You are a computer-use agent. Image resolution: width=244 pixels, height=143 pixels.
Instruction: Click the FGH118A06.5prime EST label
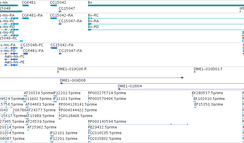coord(76,116)
